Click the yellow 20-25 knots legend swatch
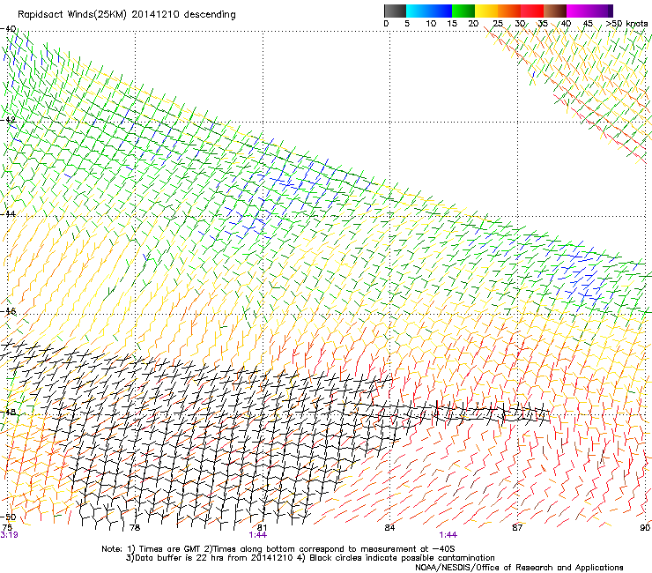652x573 pixels. 486,11
